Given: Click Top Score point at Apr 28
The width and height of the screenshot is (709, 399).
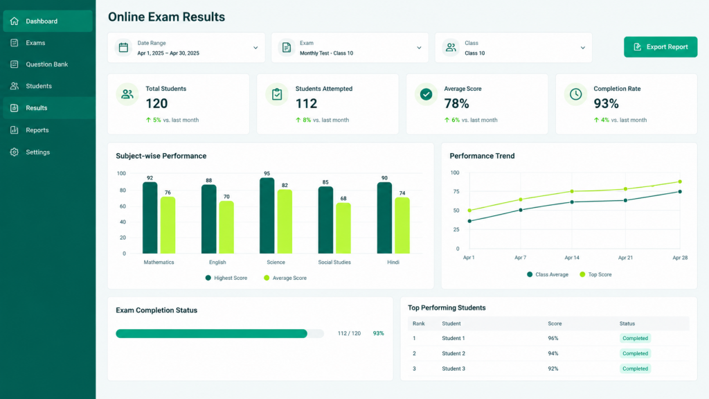Looking at the screenshot, I should [x=680, y=182].
